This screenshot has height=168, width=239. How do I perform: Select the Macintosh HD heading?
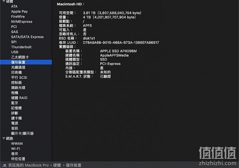pyautogui.click(x=70, y=4)
